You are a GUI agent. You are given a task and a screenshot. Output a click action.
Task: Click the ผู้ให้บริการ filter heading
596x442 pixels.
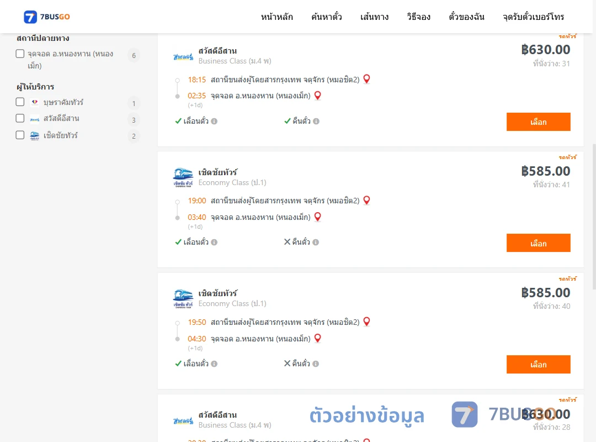pyautogui.click(x=35, y=87)
